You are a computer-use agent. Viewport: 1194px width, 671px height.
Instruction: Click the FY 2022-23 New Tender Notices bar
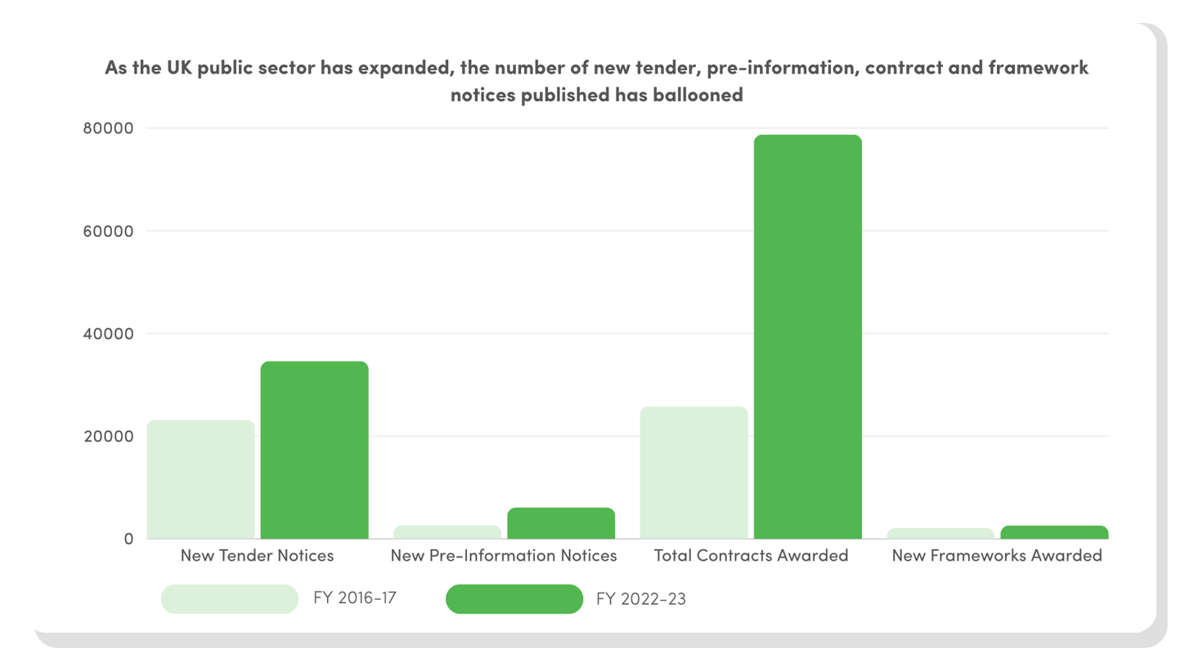pos(314,450)
